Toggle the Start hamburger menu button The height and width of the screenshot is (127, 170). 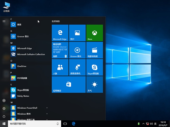[x=4, y=21]
